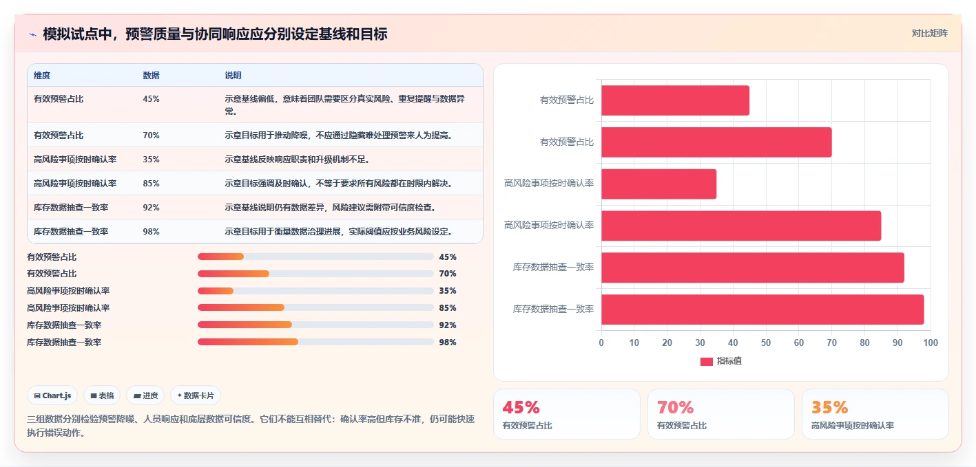Click the 表格 chip
The image size is (976, 467).
click(x=102, y=395)
